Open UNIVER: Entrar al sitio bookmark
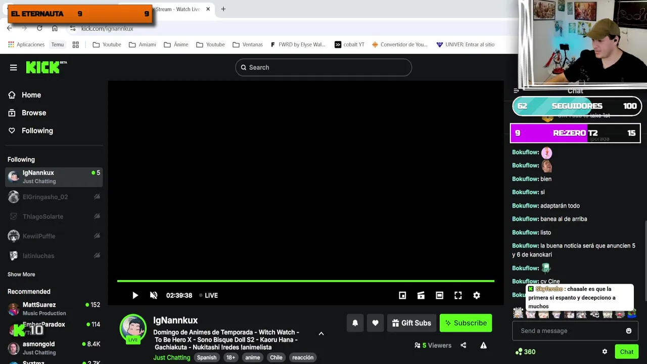 tap(465, 44)
